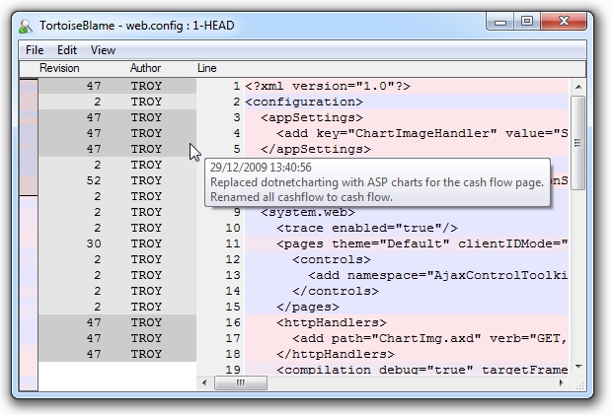Click the Line column header
612x415 pixels.
coord(207,68)
